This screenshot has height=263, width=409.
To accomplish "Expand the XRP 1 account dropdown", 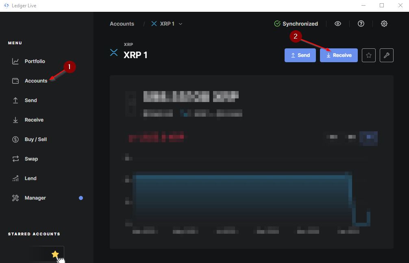I will tap(180, 24).
